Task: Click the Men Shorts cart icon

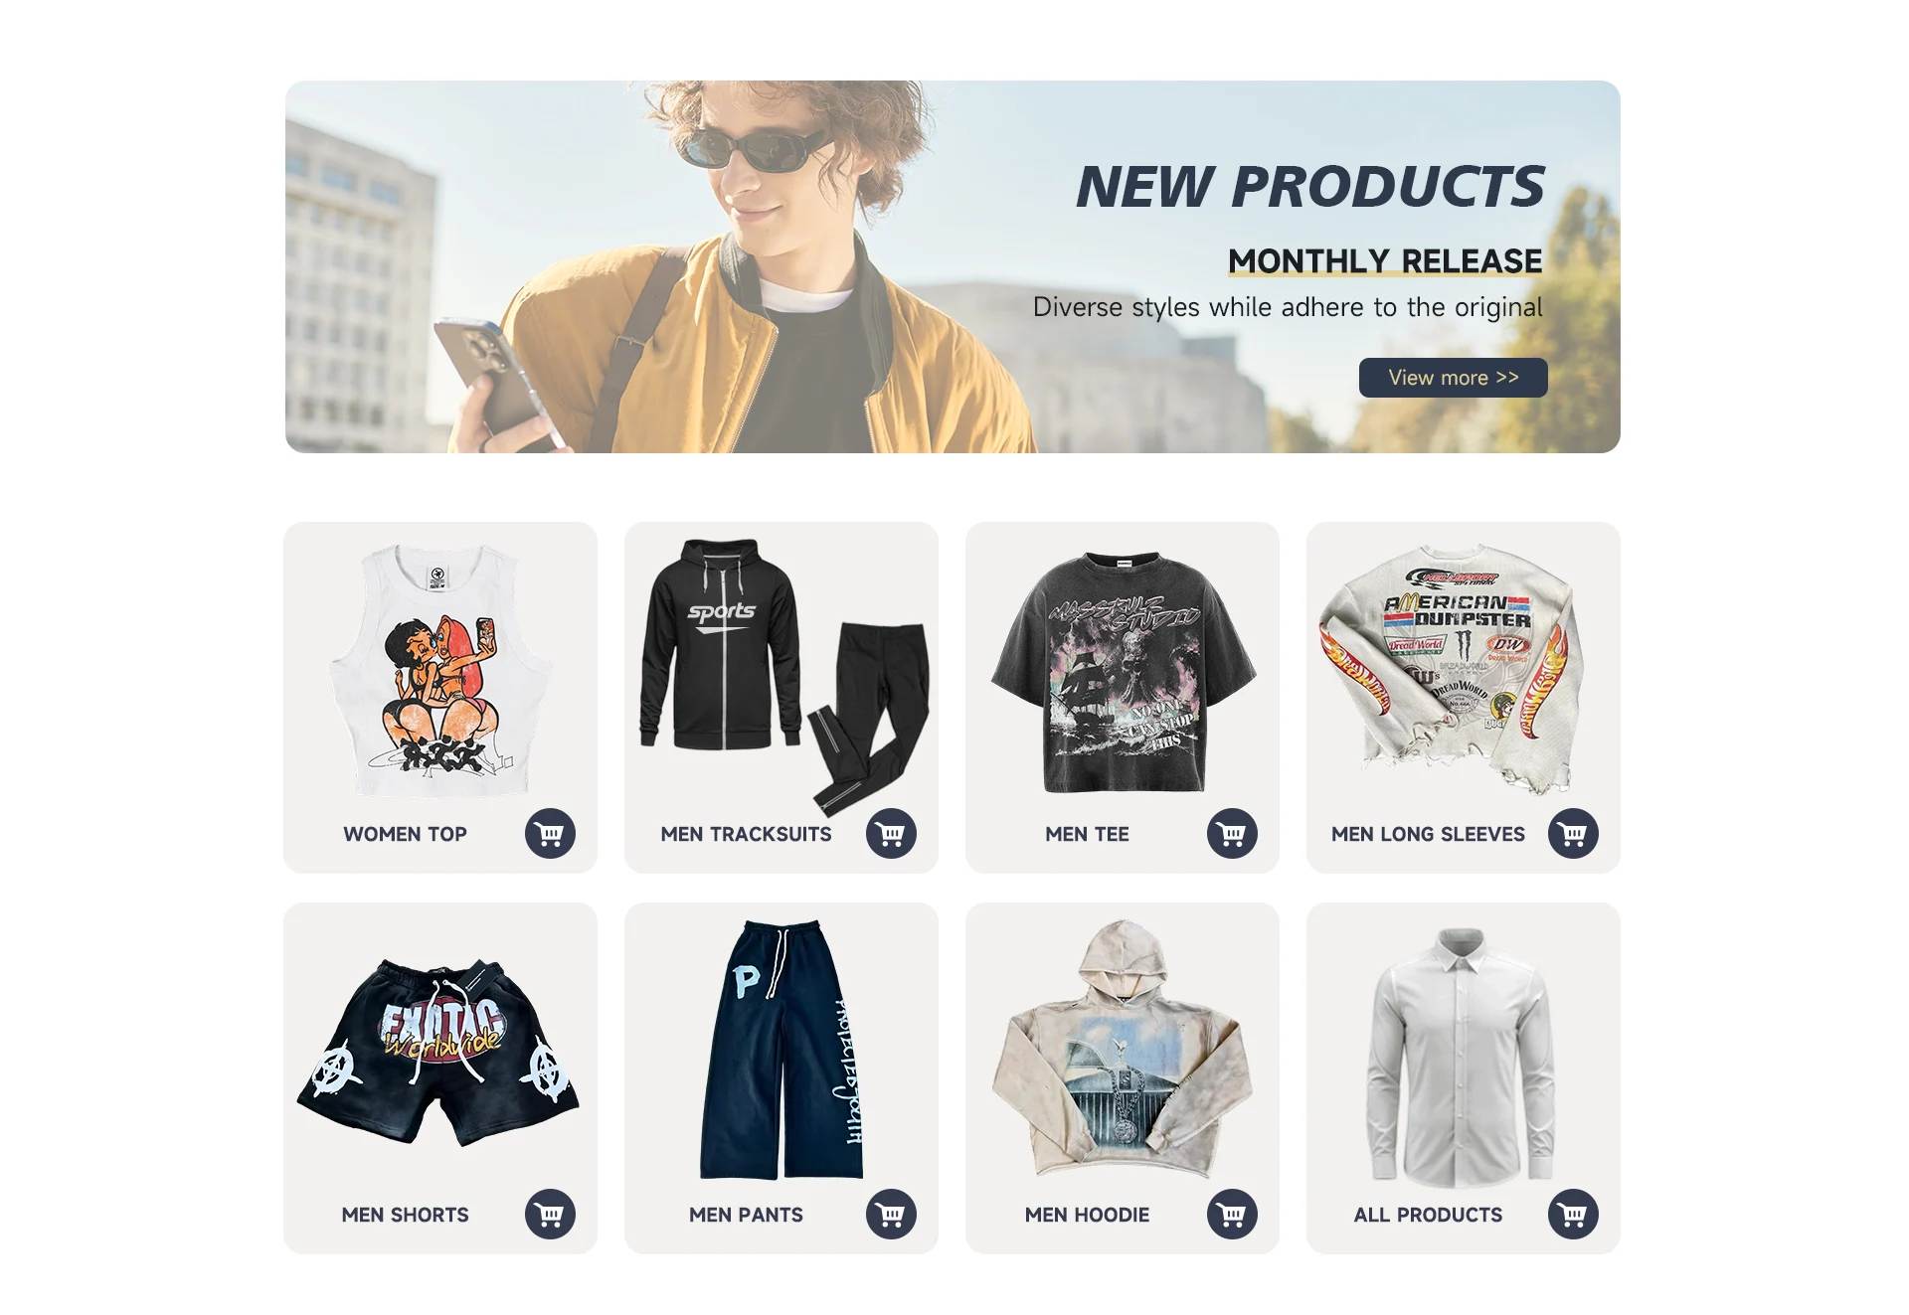Action: [x=550, y=1214]
